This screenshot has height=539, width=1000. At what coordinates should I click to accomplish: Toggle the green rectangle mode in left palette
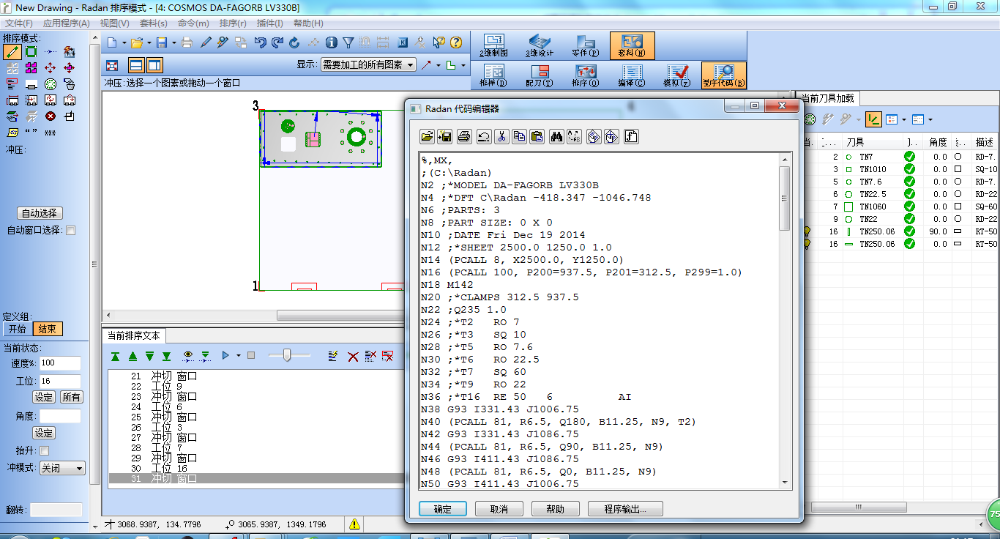pyautogui.click(x=31, y=52)
